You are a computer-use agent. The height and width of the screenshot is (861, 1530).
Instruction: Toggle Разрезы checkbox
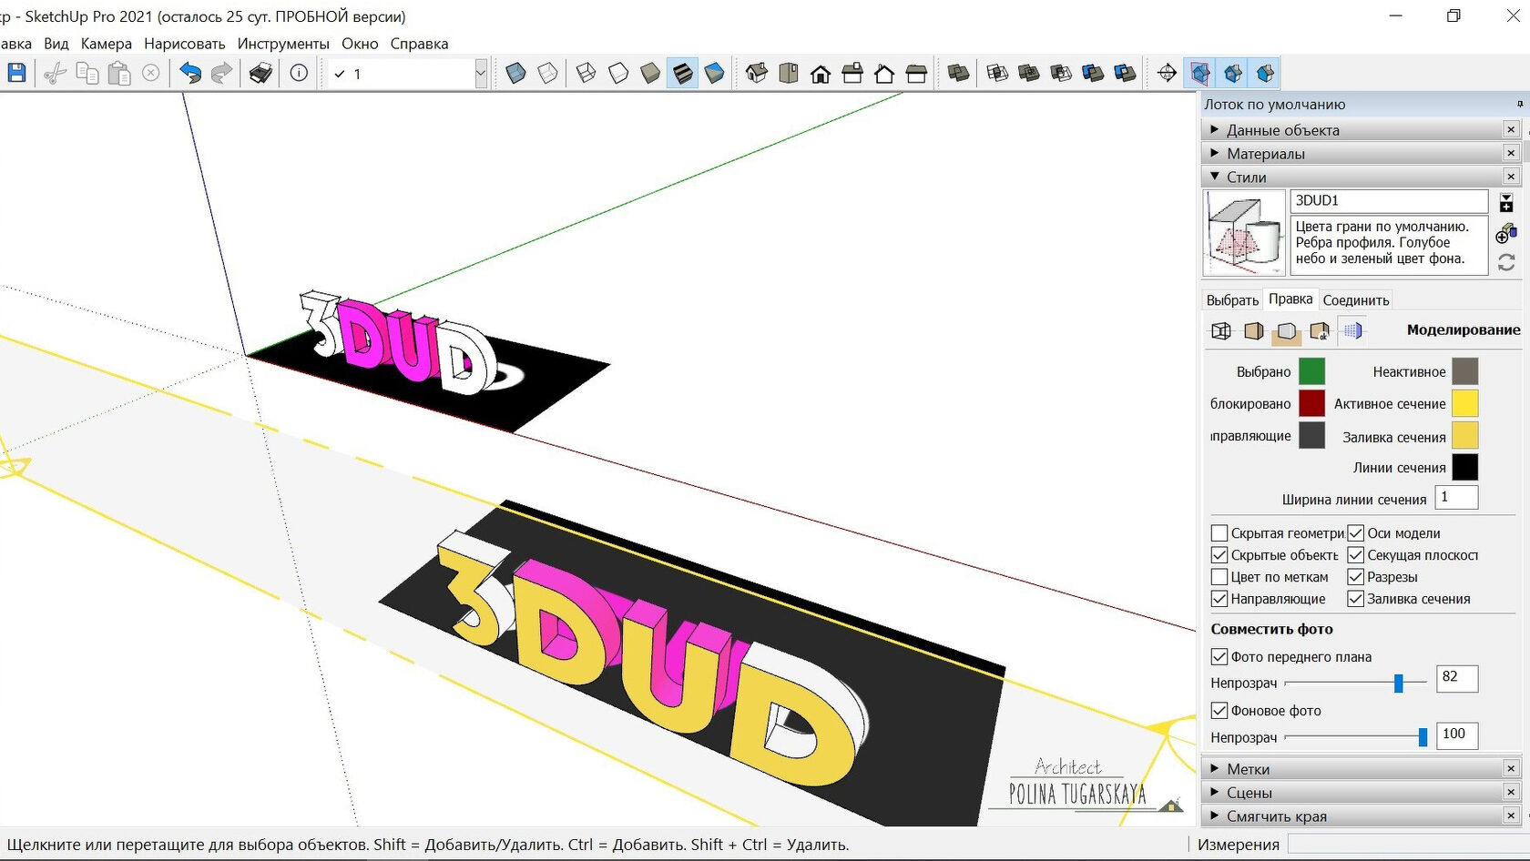click(x=1355, y=577)
